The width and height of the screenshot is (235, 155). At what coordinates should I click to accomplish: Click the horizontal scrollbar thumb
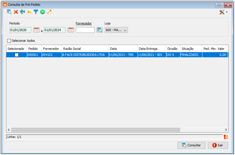click(x=96, y=130)
